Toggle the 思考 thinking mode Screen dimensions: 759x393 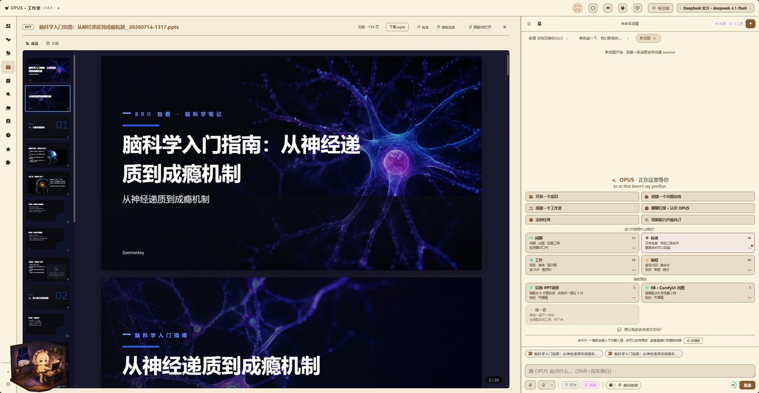coord(570,385)
